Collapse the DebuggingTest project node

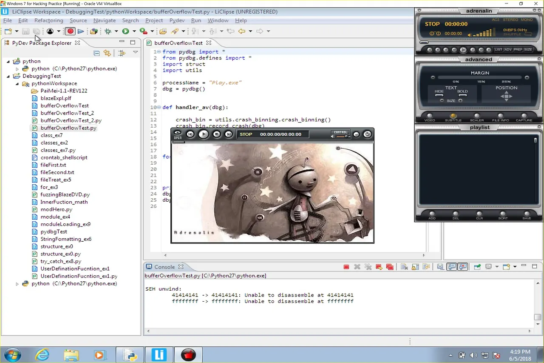8,76
